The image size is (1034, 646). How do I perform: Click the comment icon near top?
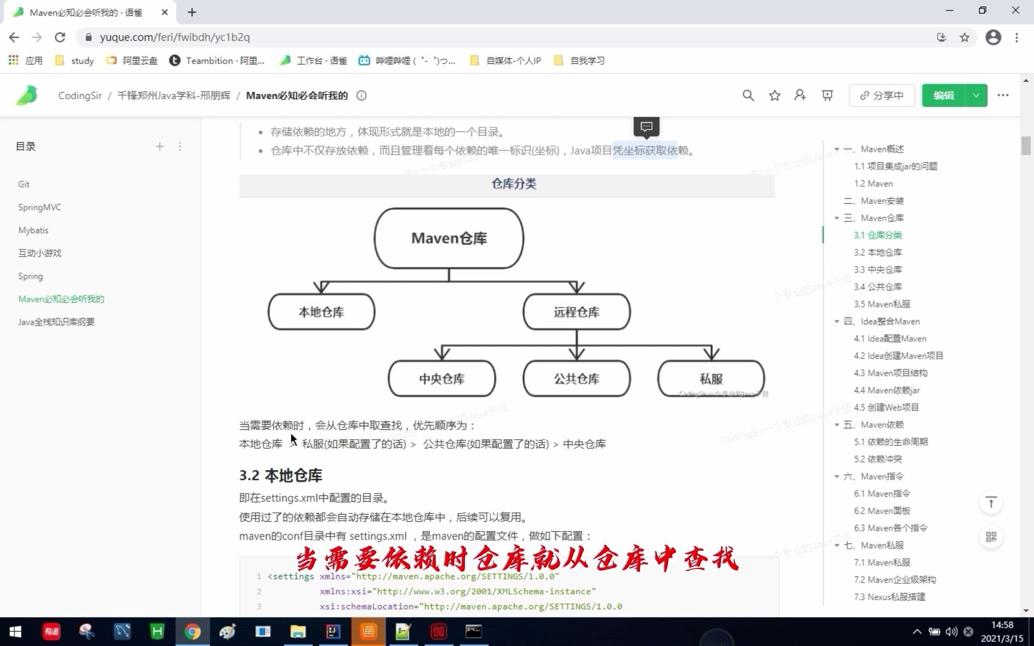tap(645, 126)
